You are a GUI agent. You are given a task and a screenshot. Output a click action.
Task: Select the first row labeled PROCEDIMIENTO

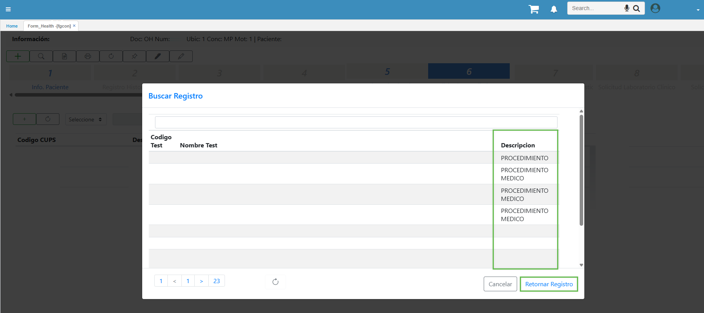(525, 158)
